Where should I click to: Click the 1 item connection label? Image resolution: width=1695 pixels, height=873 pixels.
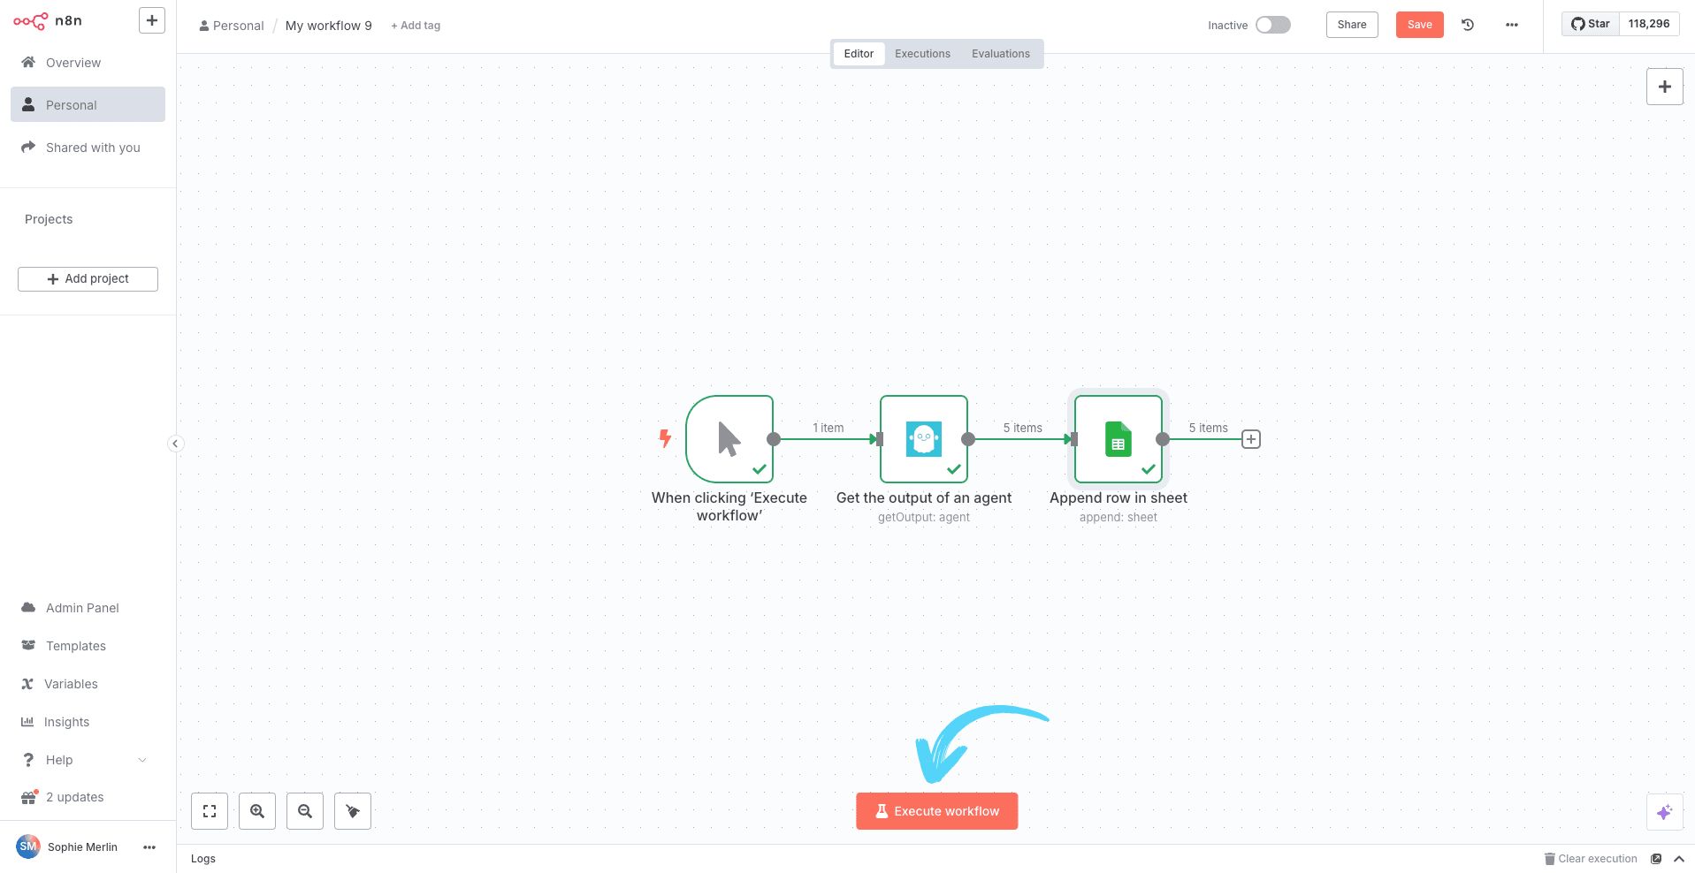[x=828, y=428]
